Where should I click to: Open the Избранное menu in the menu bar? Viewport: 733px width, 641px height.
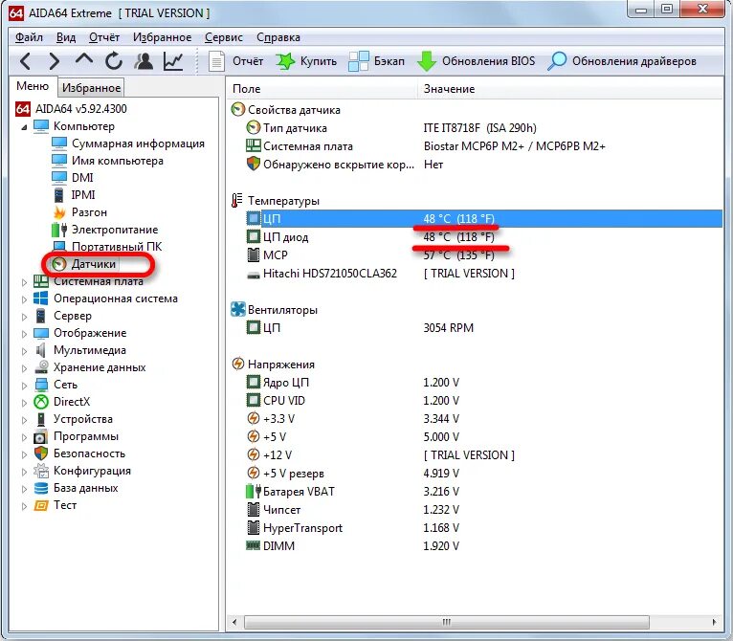tap(163, 37)
